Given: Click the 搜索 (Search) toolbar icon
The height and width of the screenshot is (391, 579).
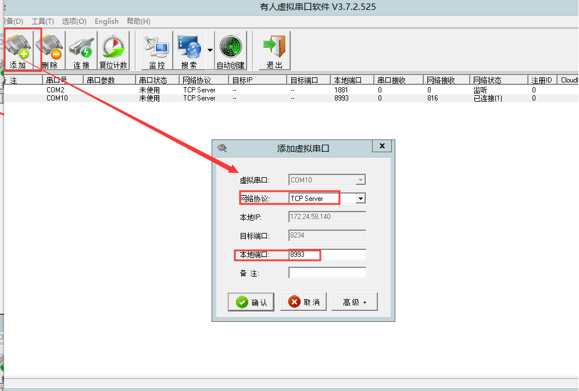Looking at the screenshot, I should pyautogui.click(x=189, y=51).
